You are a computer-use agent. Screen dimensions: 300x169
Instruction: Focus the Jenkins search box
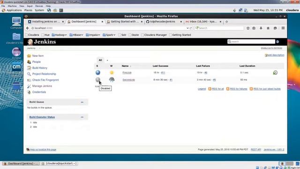pos(251,42)
